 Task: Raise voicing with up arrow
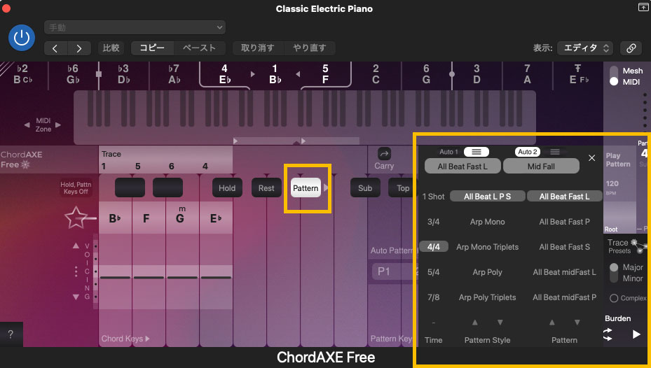pyautogui.click(x=76, y=246)
